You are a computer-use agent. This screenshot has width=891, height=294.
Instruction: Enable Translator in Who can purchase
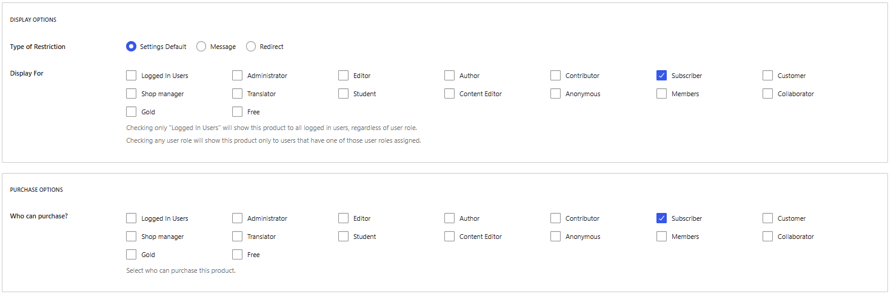coord(237,237)
